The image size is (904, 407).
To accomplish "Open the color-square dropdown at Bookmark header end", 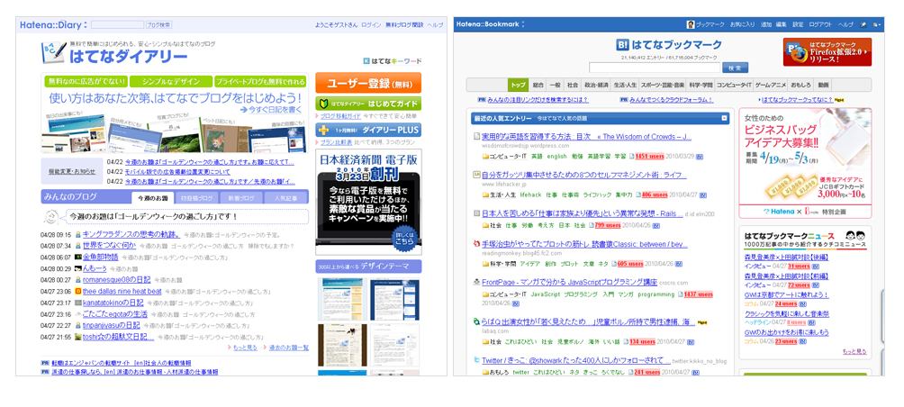I will tap(877, 25).
